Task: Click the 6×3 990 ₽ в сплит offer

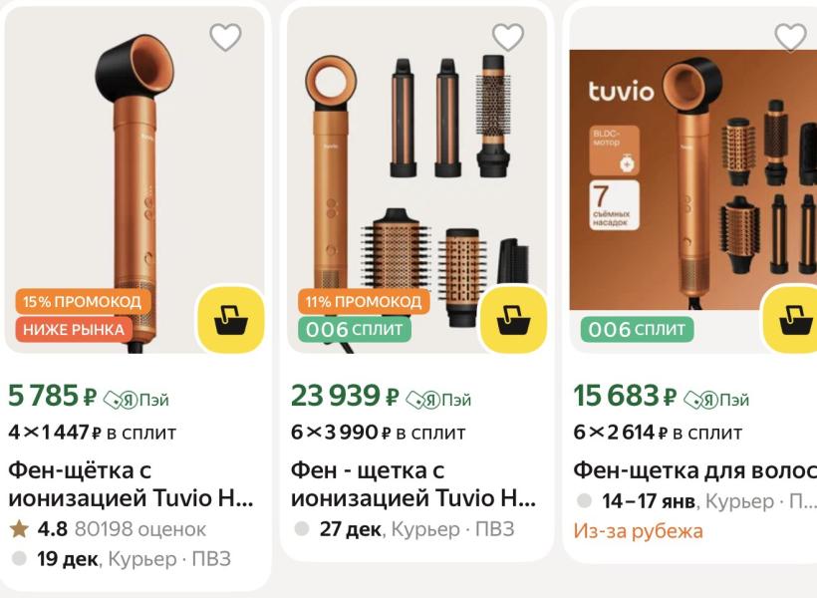Action: [x=378, y=433]
